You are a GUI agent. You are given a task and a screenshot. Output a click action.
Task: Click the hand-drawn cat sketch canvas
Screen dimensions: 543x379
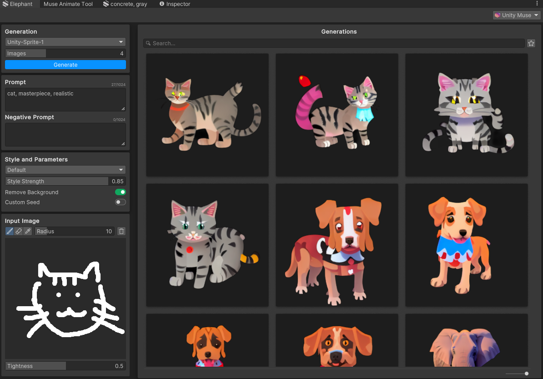pos(65,298)
